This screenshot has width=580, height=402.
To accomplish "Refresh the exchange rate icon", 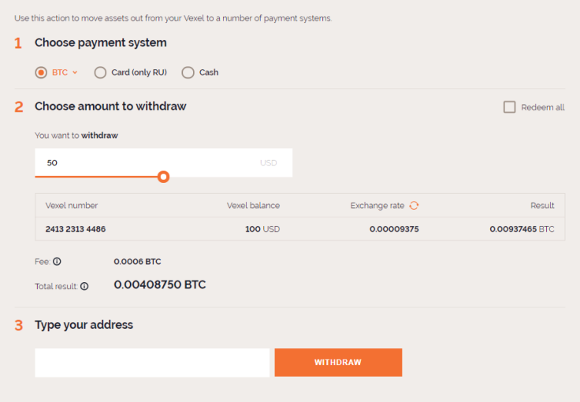I will (x=414, y=205).
